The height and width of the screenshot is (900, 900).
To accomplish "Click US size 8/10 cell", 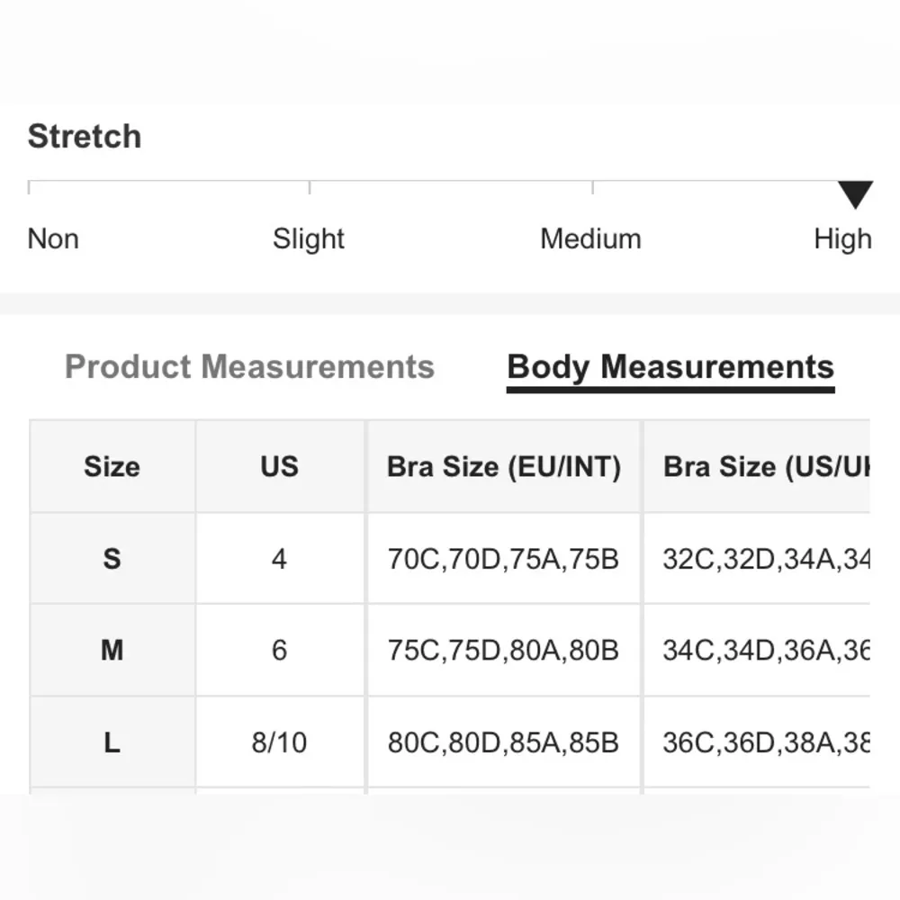I will coord(279,742).
